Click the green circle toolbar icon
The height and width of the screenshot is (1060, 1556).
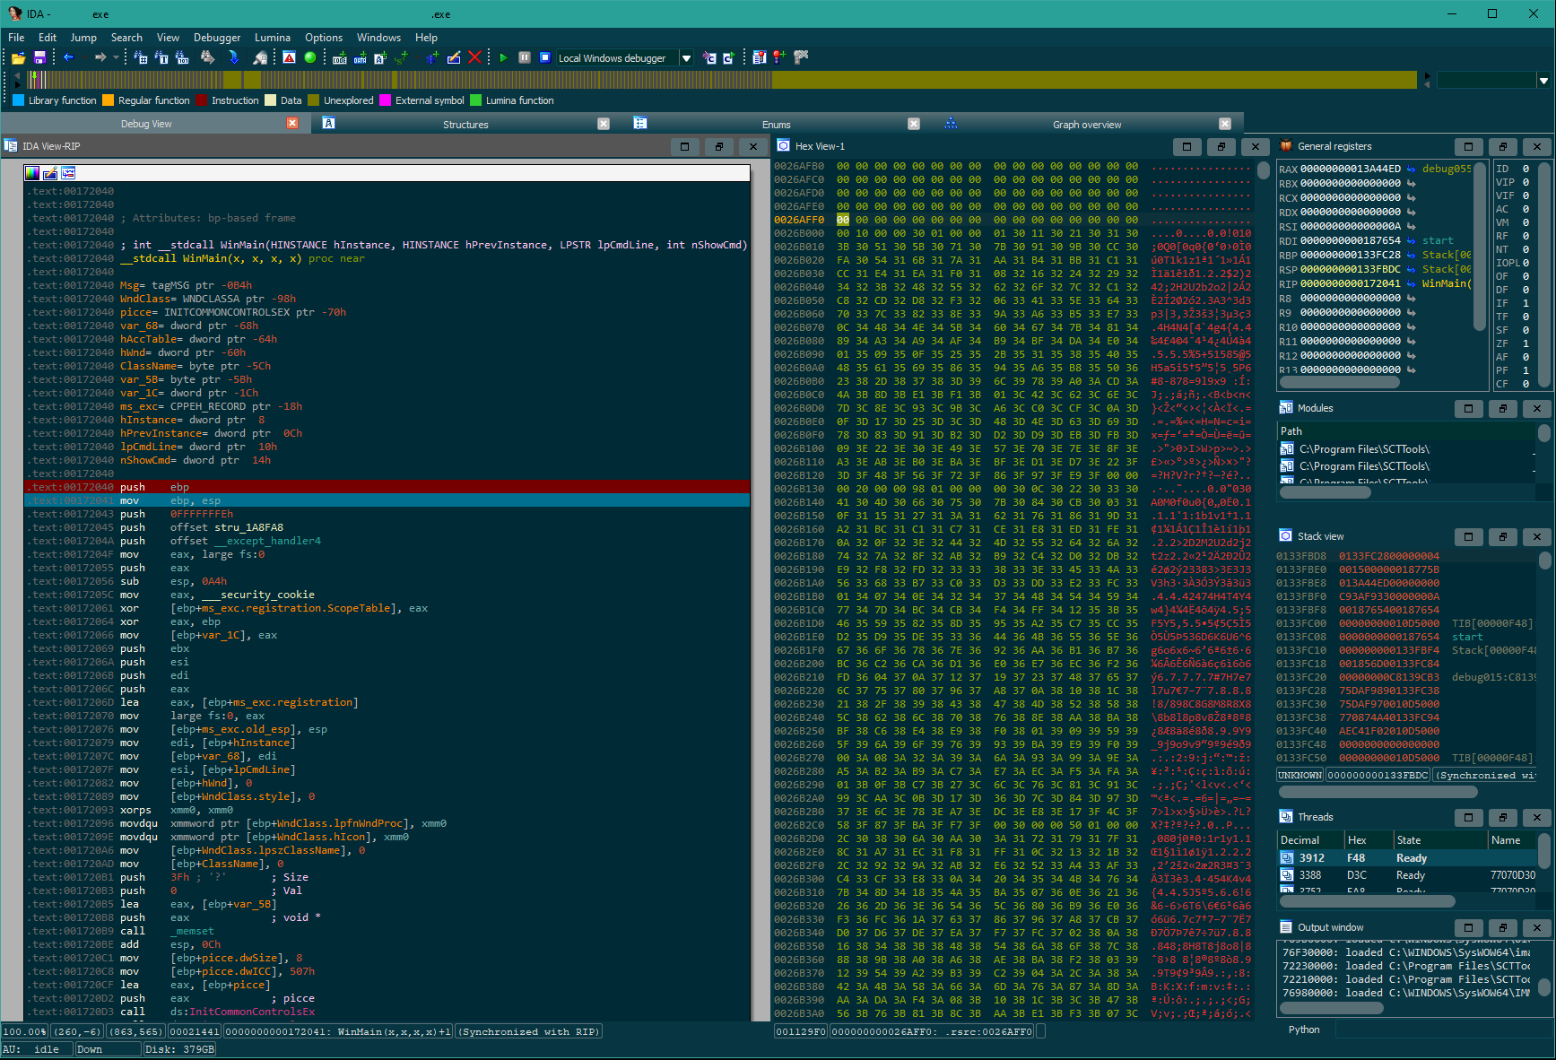coord(310,57)
